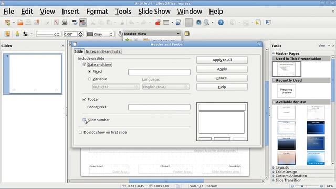Screen dimensions: 336x189
Task: Expand the Layouts section in Tasks
Action: [x=274, y=167]
